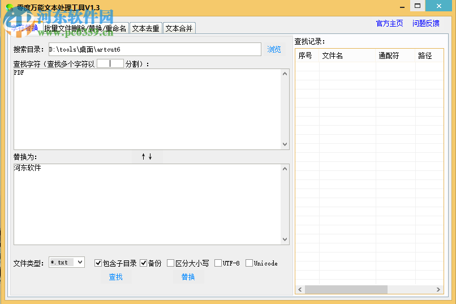
Task: Minimize the 零度万能文本处理工具 window
Action: point(402,6)
